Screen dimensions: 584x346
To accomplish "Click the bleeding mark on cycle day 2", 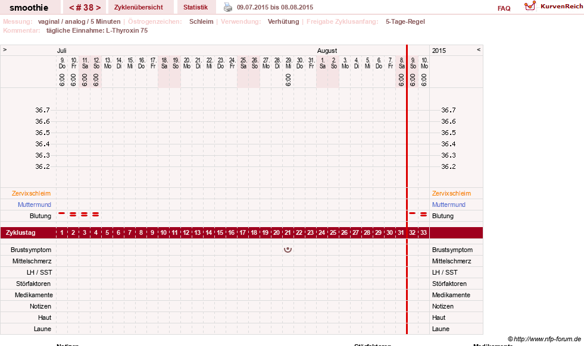I will [73, 214].
